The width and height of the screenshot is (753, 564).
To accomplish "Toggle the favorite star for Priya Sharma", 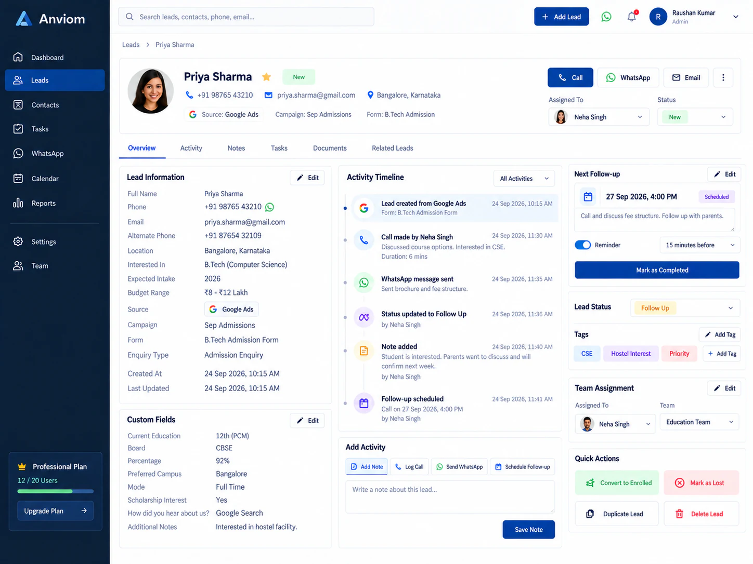I will click(266, 77).
